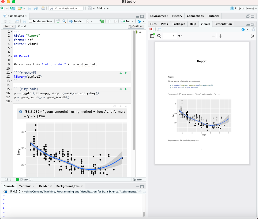This screenshot has width=258, height=219.
Task: Toggle the PDF viewer sidebar
Action: (x=152, y=36)
